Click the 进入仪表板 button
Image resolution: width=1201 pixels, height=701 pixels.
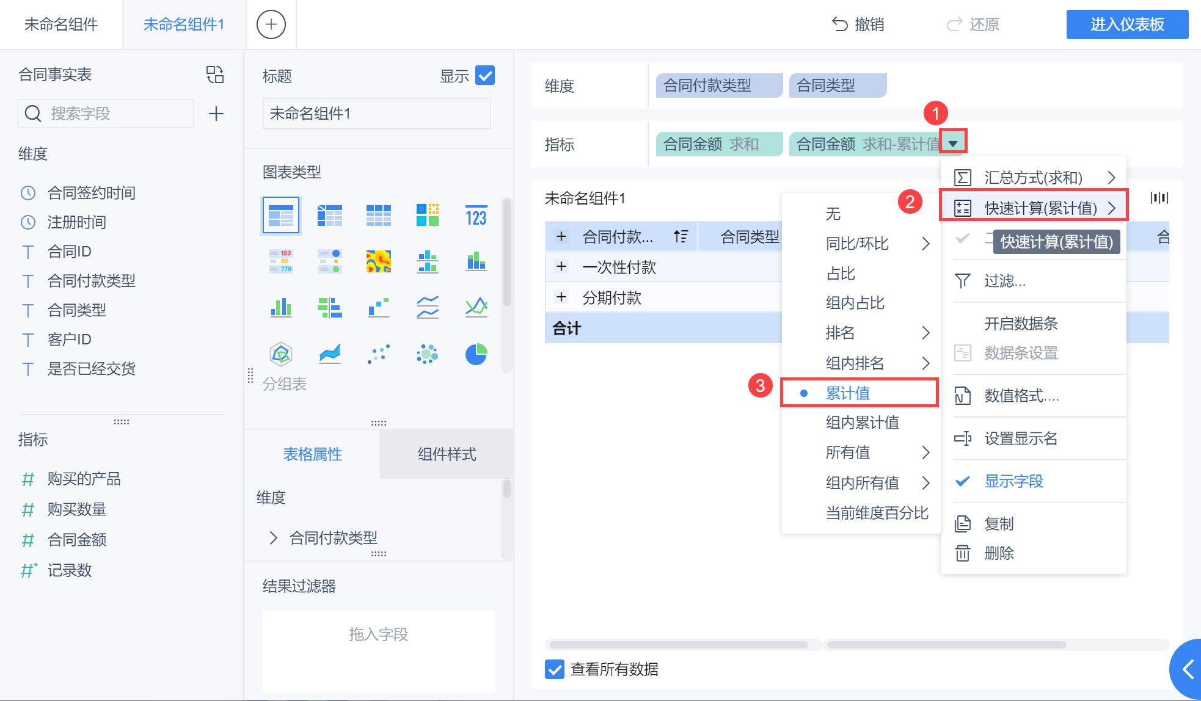(x=1127, y=24)
